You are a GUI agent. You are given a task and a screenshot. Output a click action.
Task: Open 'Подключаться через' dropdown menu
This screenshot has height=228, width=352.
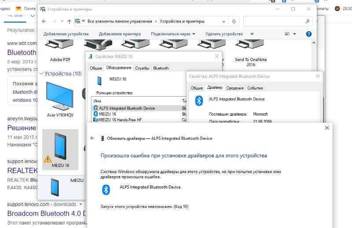(x=173, y=34)
